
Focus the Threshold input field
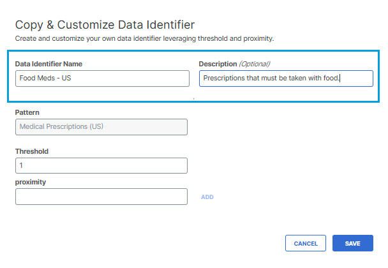point(101,165)
